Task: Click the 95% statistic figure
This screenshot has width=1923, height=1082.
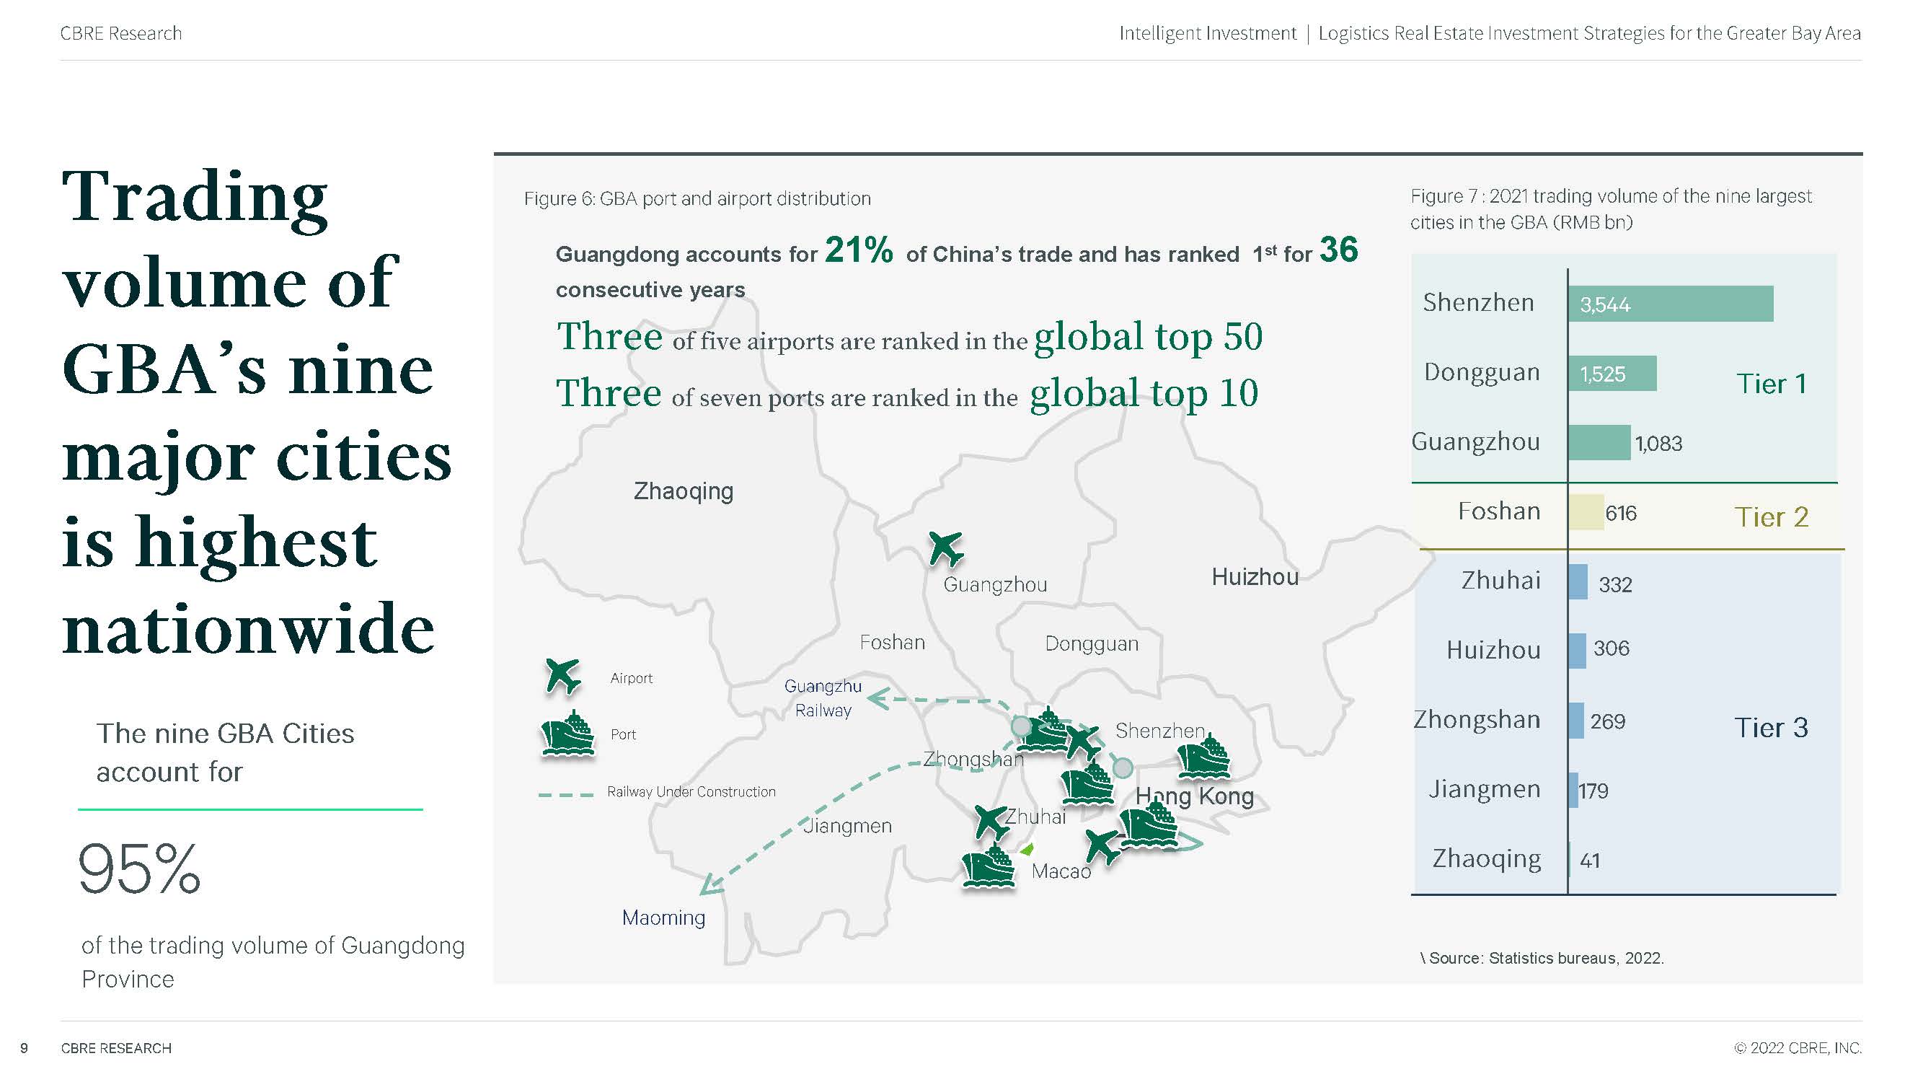Action: 140,868
